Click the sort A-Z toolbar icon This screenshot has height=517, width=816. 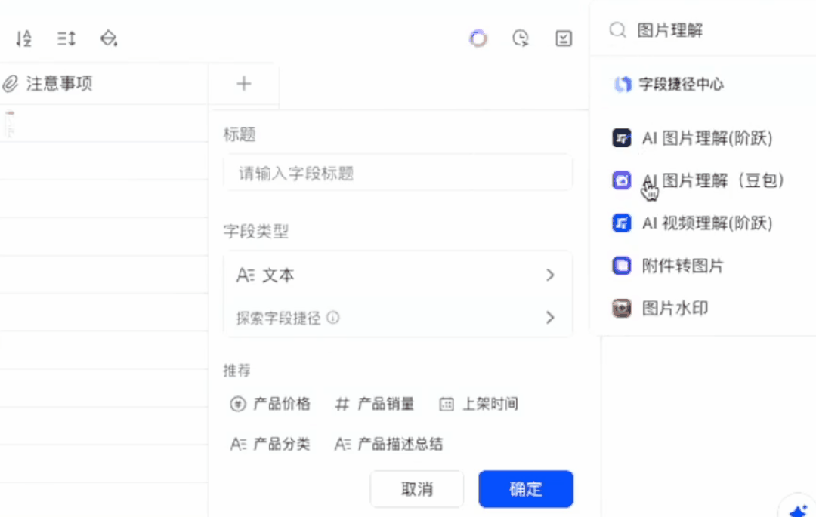[24, 38]
